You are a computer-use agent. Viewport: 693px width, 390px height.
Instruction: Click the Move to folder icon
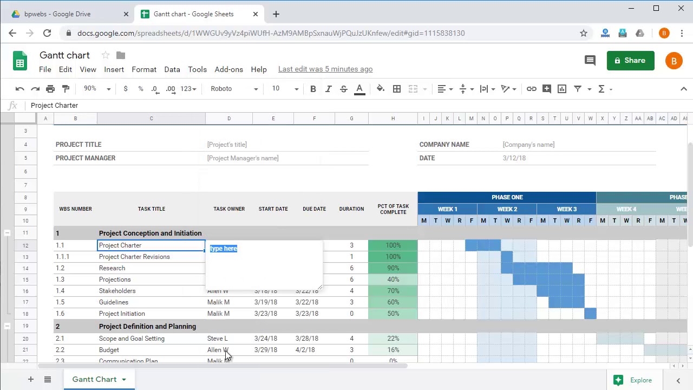tap(121, 55)
